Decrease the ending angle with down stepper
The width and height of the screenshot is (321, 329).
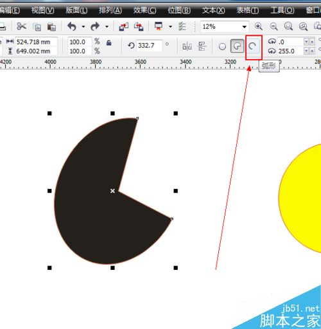point(306,51)
